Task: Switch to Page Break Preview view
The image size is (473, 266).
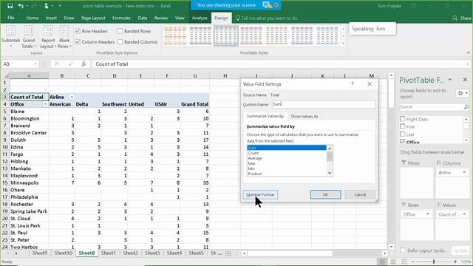Action: pos(404,262)
